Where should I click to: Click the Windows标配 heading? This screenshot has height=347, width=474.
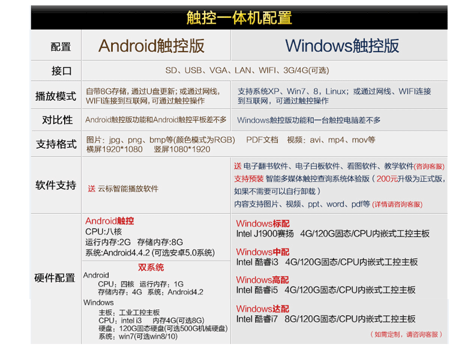coord(262,224)
